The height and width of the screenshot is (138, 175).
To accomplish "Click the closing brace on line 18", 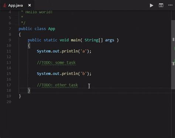I will [x=29, y=91].
